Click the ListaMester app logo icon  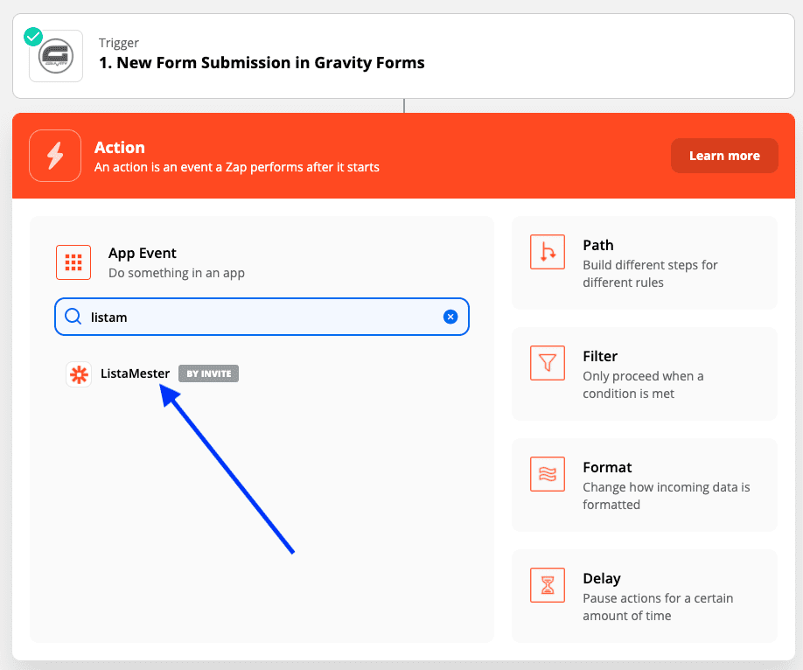coord(79,374)
